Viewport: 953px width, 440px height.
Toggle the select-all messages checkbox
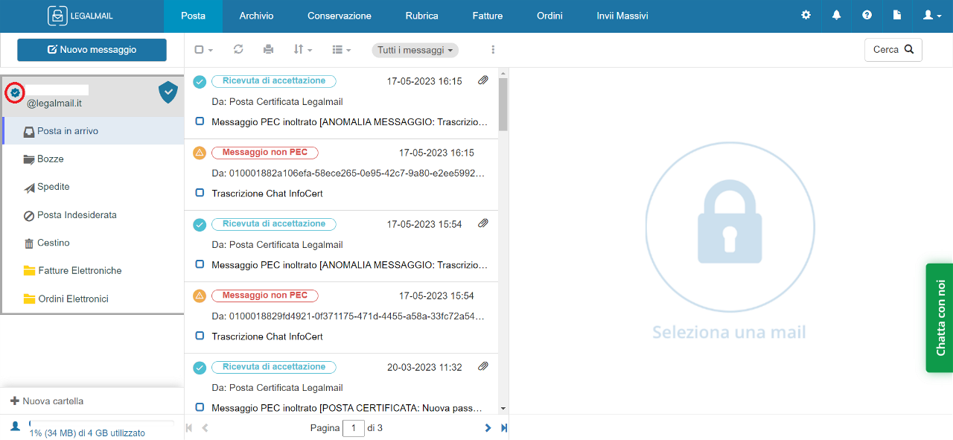[x=200, y=50]
